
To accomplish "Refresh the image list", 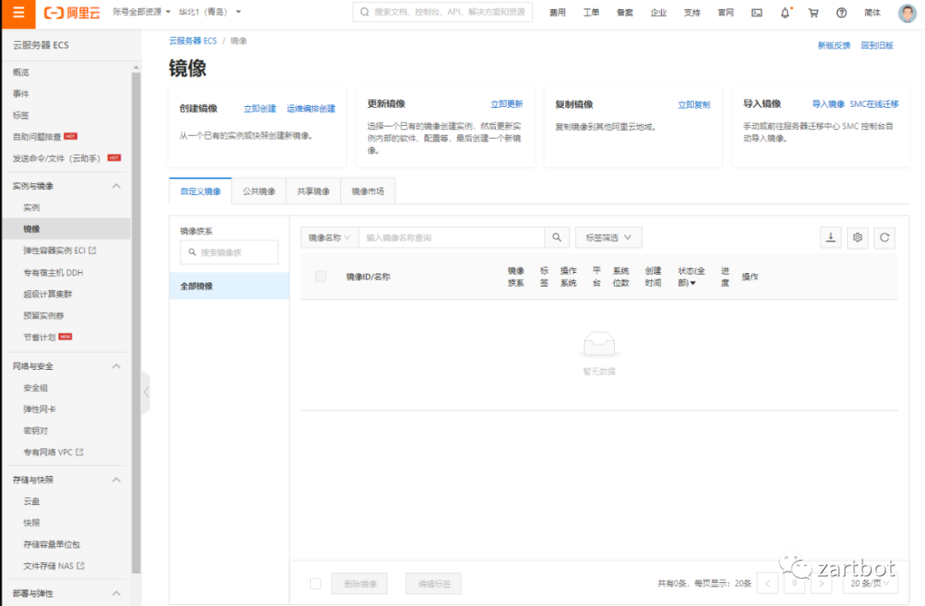I will click(x=884, y=237).
